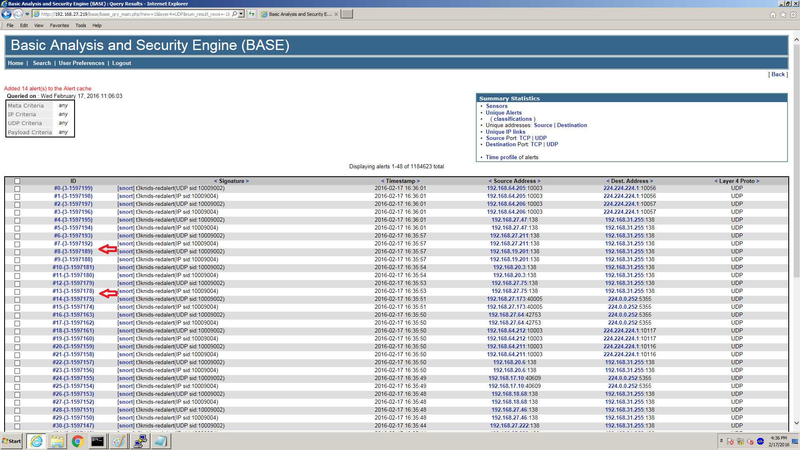
Task: Open the Tools menu
Action: 80,25
